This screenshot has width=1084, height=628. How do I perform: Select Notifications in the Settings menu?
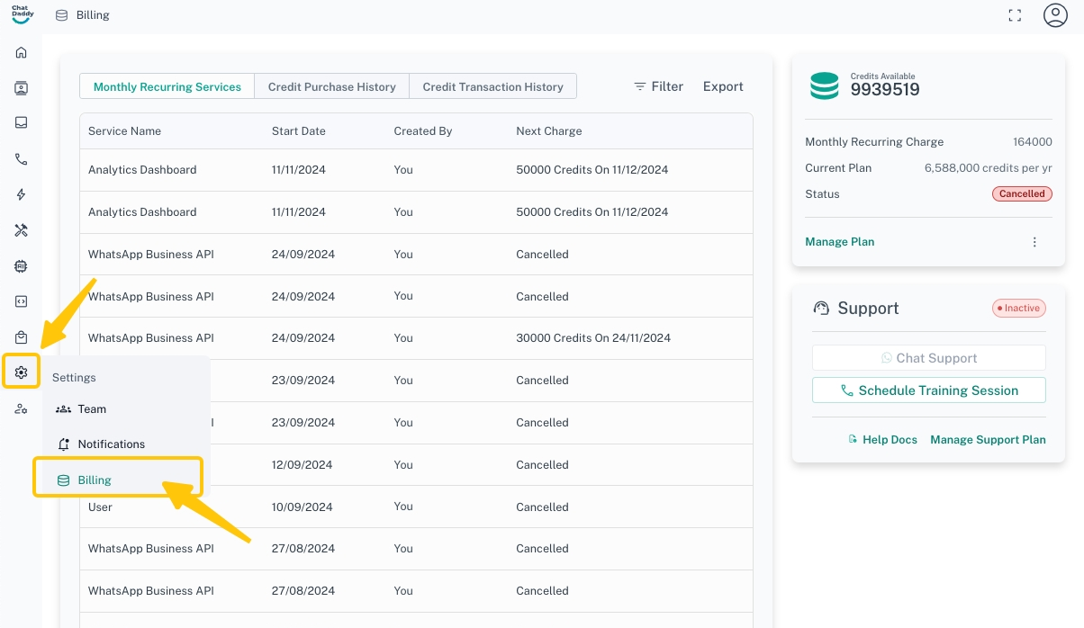(110, 444)
